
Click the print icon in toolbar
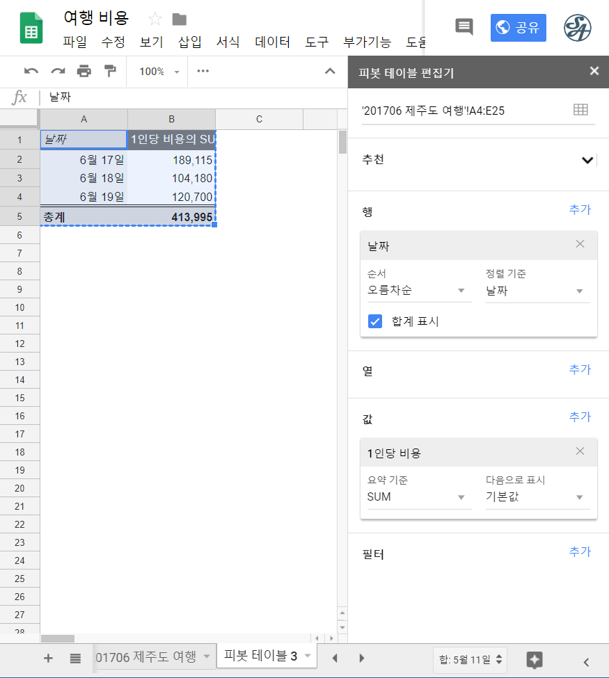[x=84, y=71]
